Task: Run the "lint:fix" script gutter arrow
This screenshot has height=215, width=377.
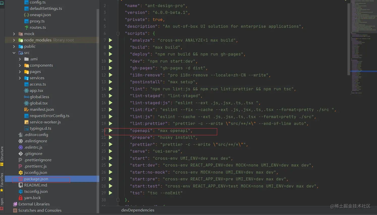Action: tap(110, 110)
